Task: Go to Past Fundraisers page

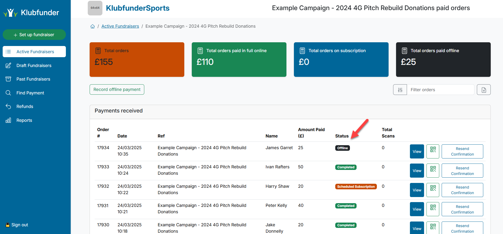Action: click(33, 79)
